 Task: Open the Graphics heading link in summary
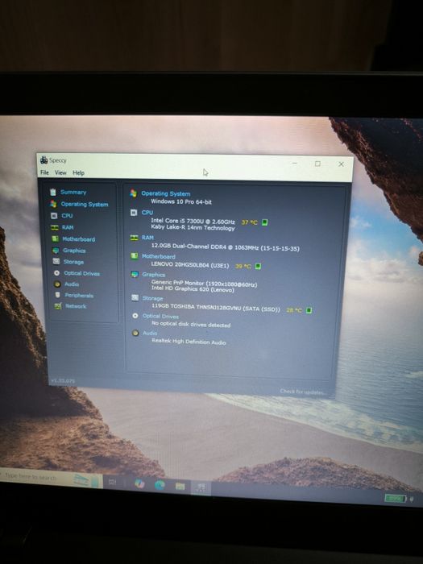(154, 275)
